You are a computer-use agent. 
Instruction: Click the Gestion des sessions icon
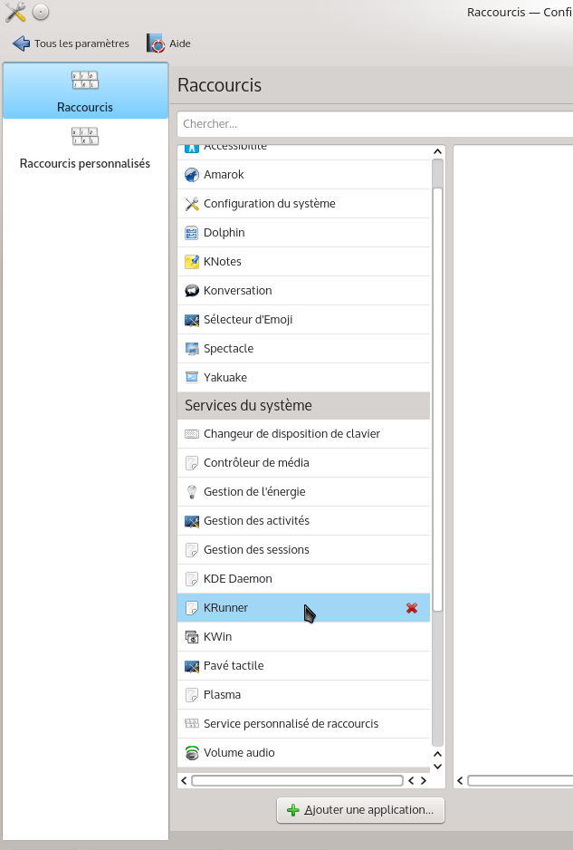[192, 550]
